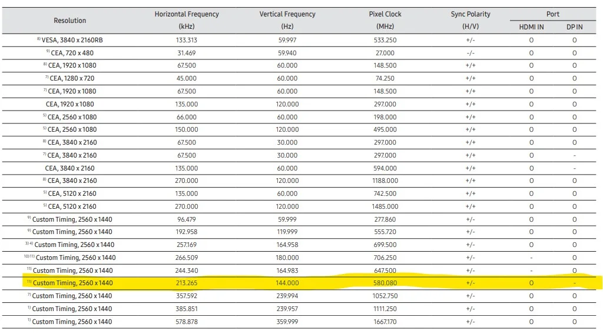Click the 133.313 horizontal frequency value
Image resolution: width=603 pixels, height=334 pixels.
click(x=187, y=41)
